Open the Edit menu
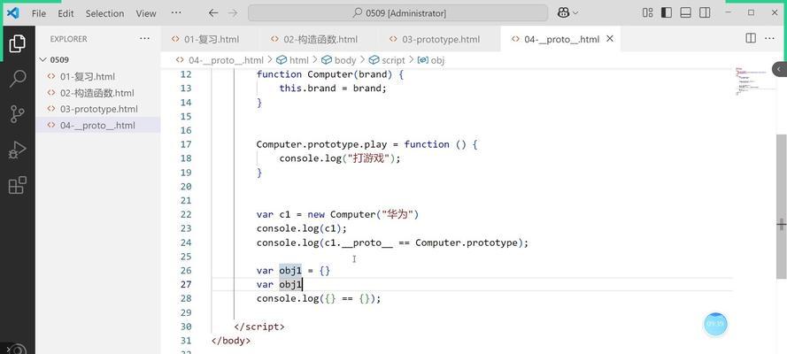The image size is (787, 354). (x=66, y=13)
